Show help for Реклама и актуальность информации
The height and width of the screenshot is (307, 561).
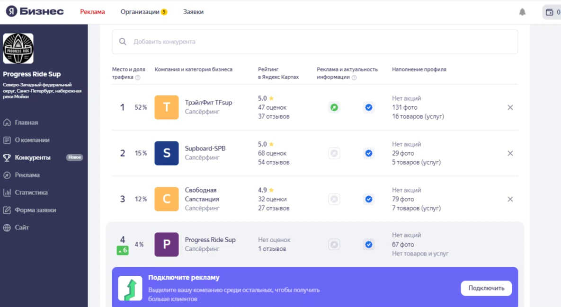click(354, 78)
